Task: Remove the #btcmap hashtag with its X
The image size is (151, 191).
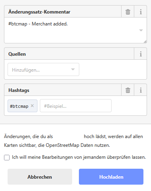Action: click(32, 106)
